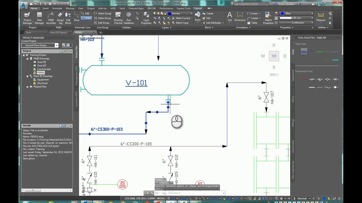362x203 pixels.
Task: Click the Create block button
Action: pos(208,14)
